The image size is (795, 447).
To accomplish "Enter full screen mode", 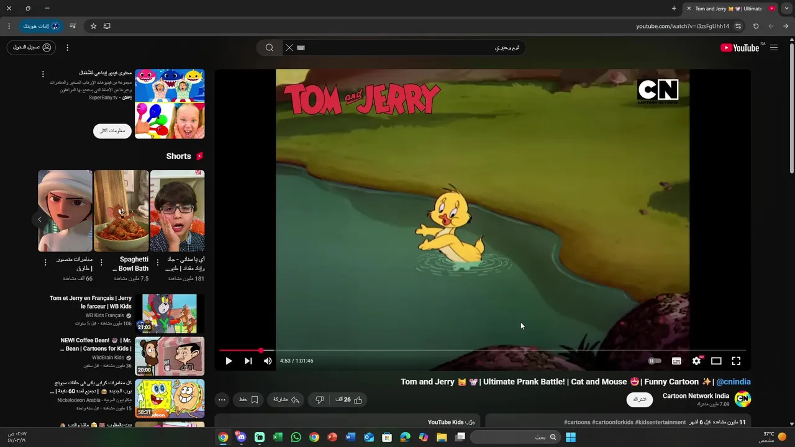I will (x=736, y=361).
